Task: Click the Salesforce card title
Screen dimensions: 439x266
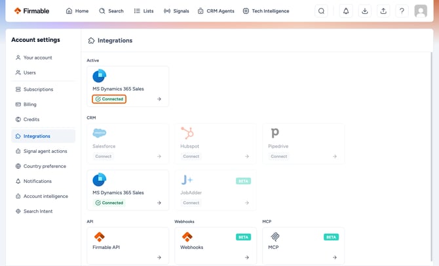Action: tap(104, 146)
